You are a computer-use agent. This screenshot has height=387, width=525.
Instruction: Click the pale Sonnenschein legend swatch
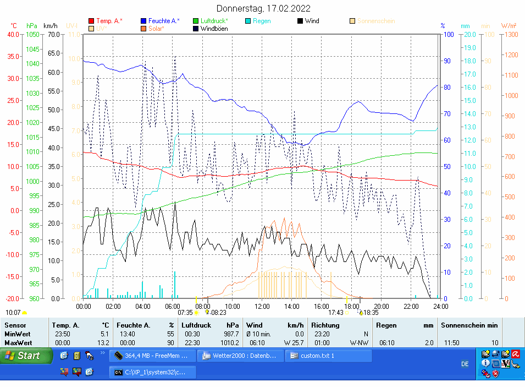[353, 21]
